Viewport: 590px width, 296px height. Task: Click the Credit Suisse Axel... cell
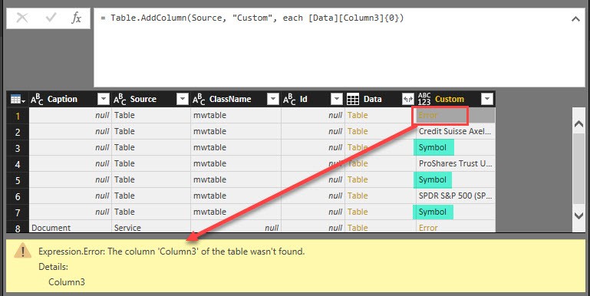click(x=455, y=131)
